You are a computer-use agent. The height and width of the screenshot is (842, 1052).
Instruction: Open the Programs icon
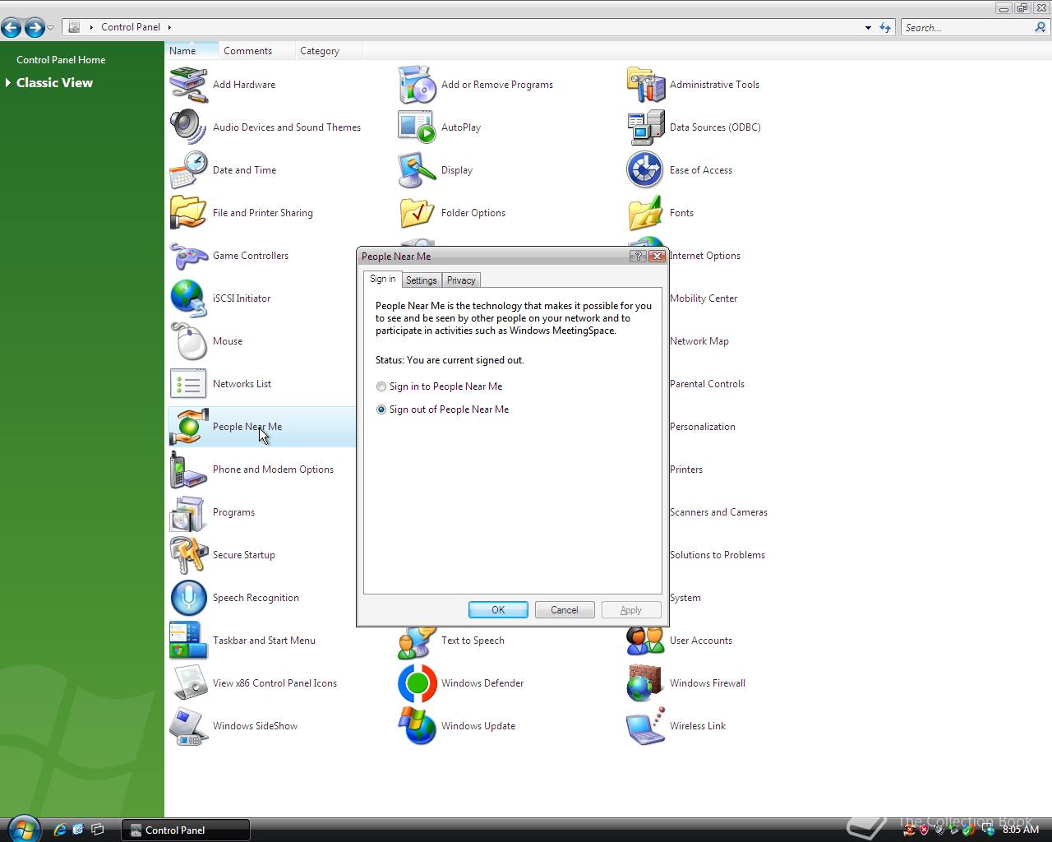188,512
